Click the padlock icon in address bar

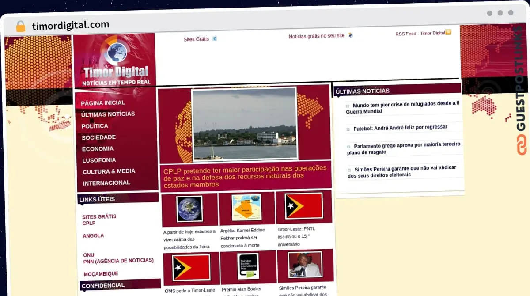click(20, 26)
